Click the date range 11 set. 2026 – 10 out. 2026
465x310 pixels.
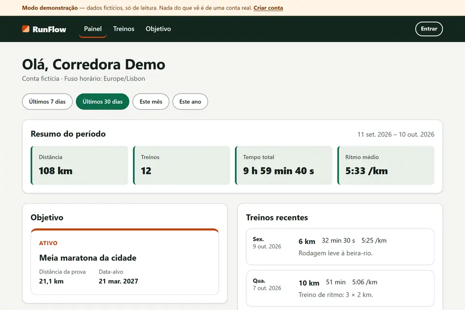pyautogui.click(x=396, y=134)
